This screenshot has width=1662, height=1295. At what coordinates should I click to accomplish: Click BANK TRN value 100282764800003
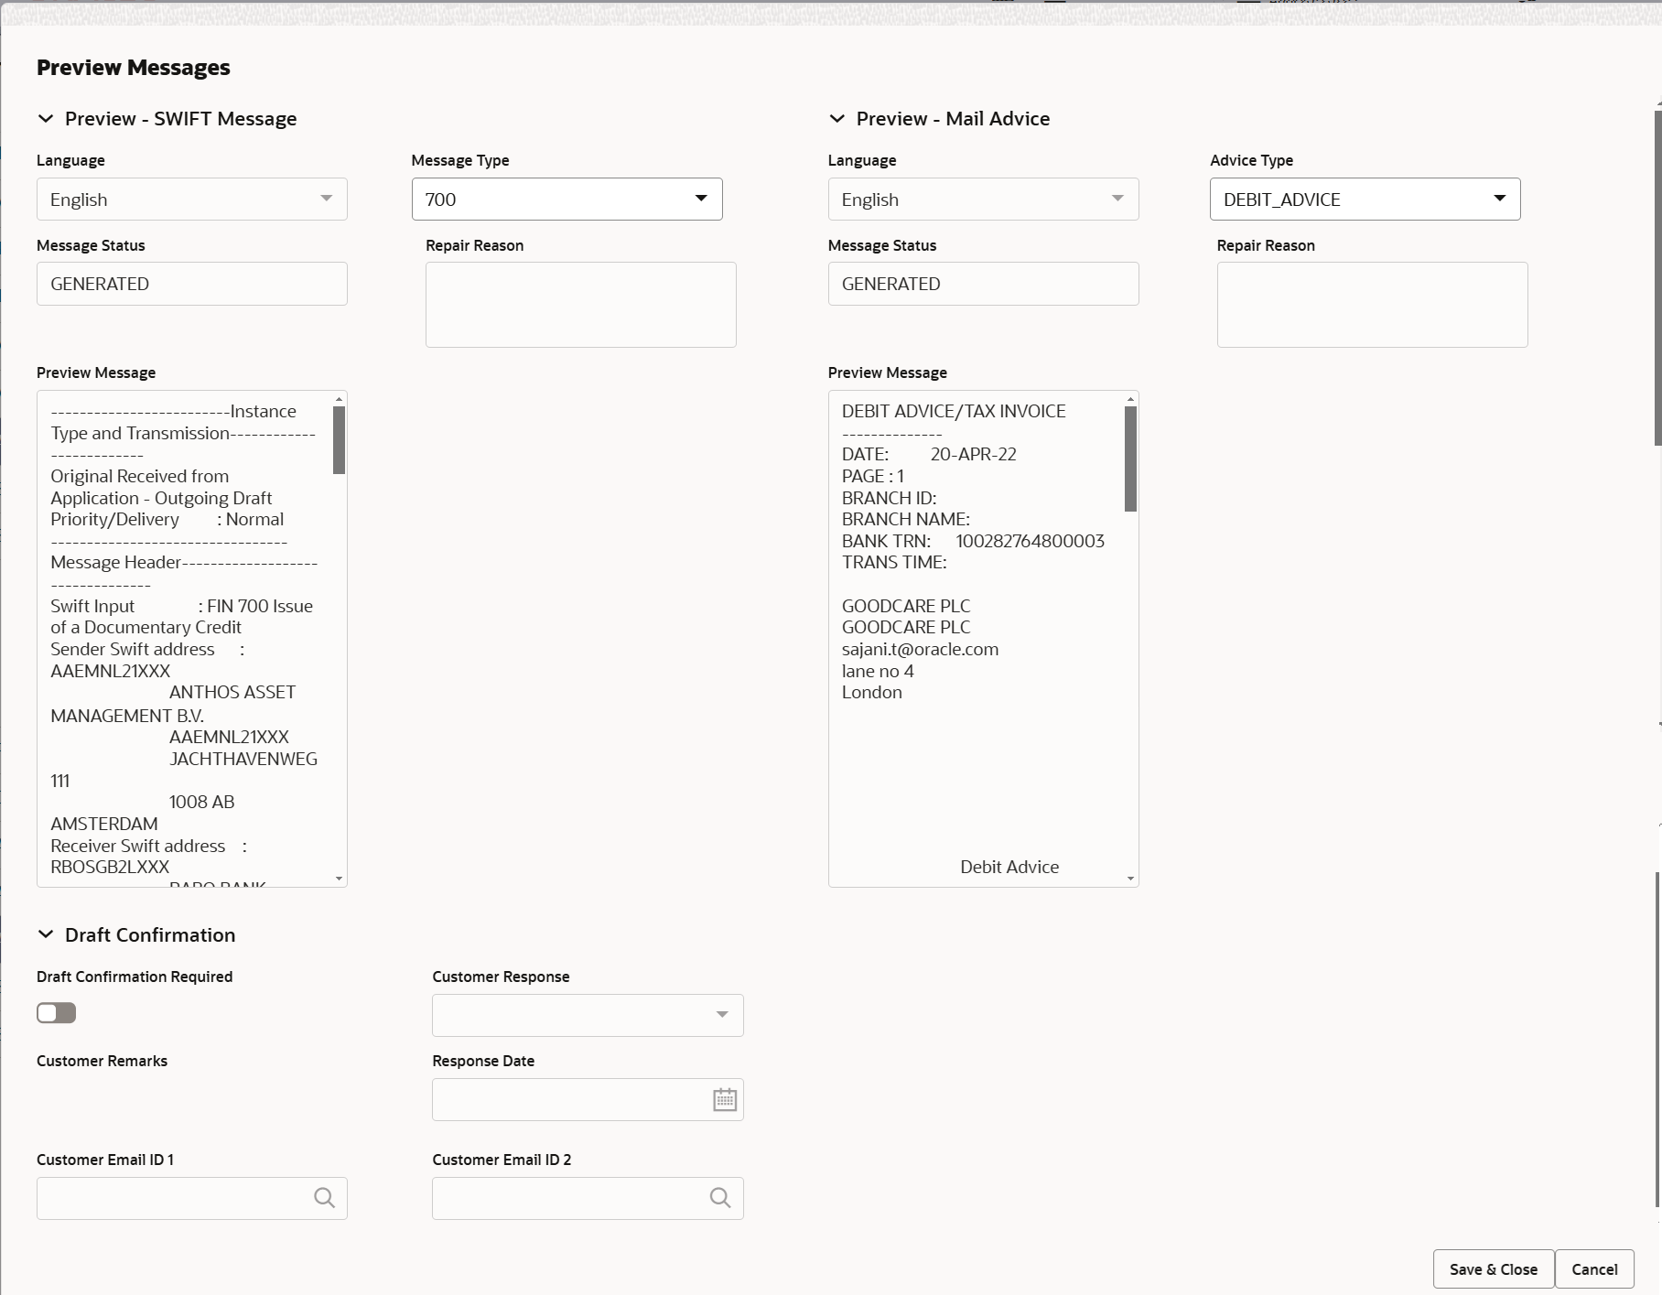1030,541
